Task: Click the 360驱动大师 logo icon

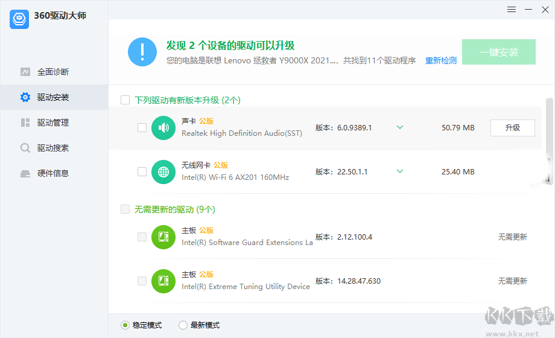Action: [x=19, y=19]
